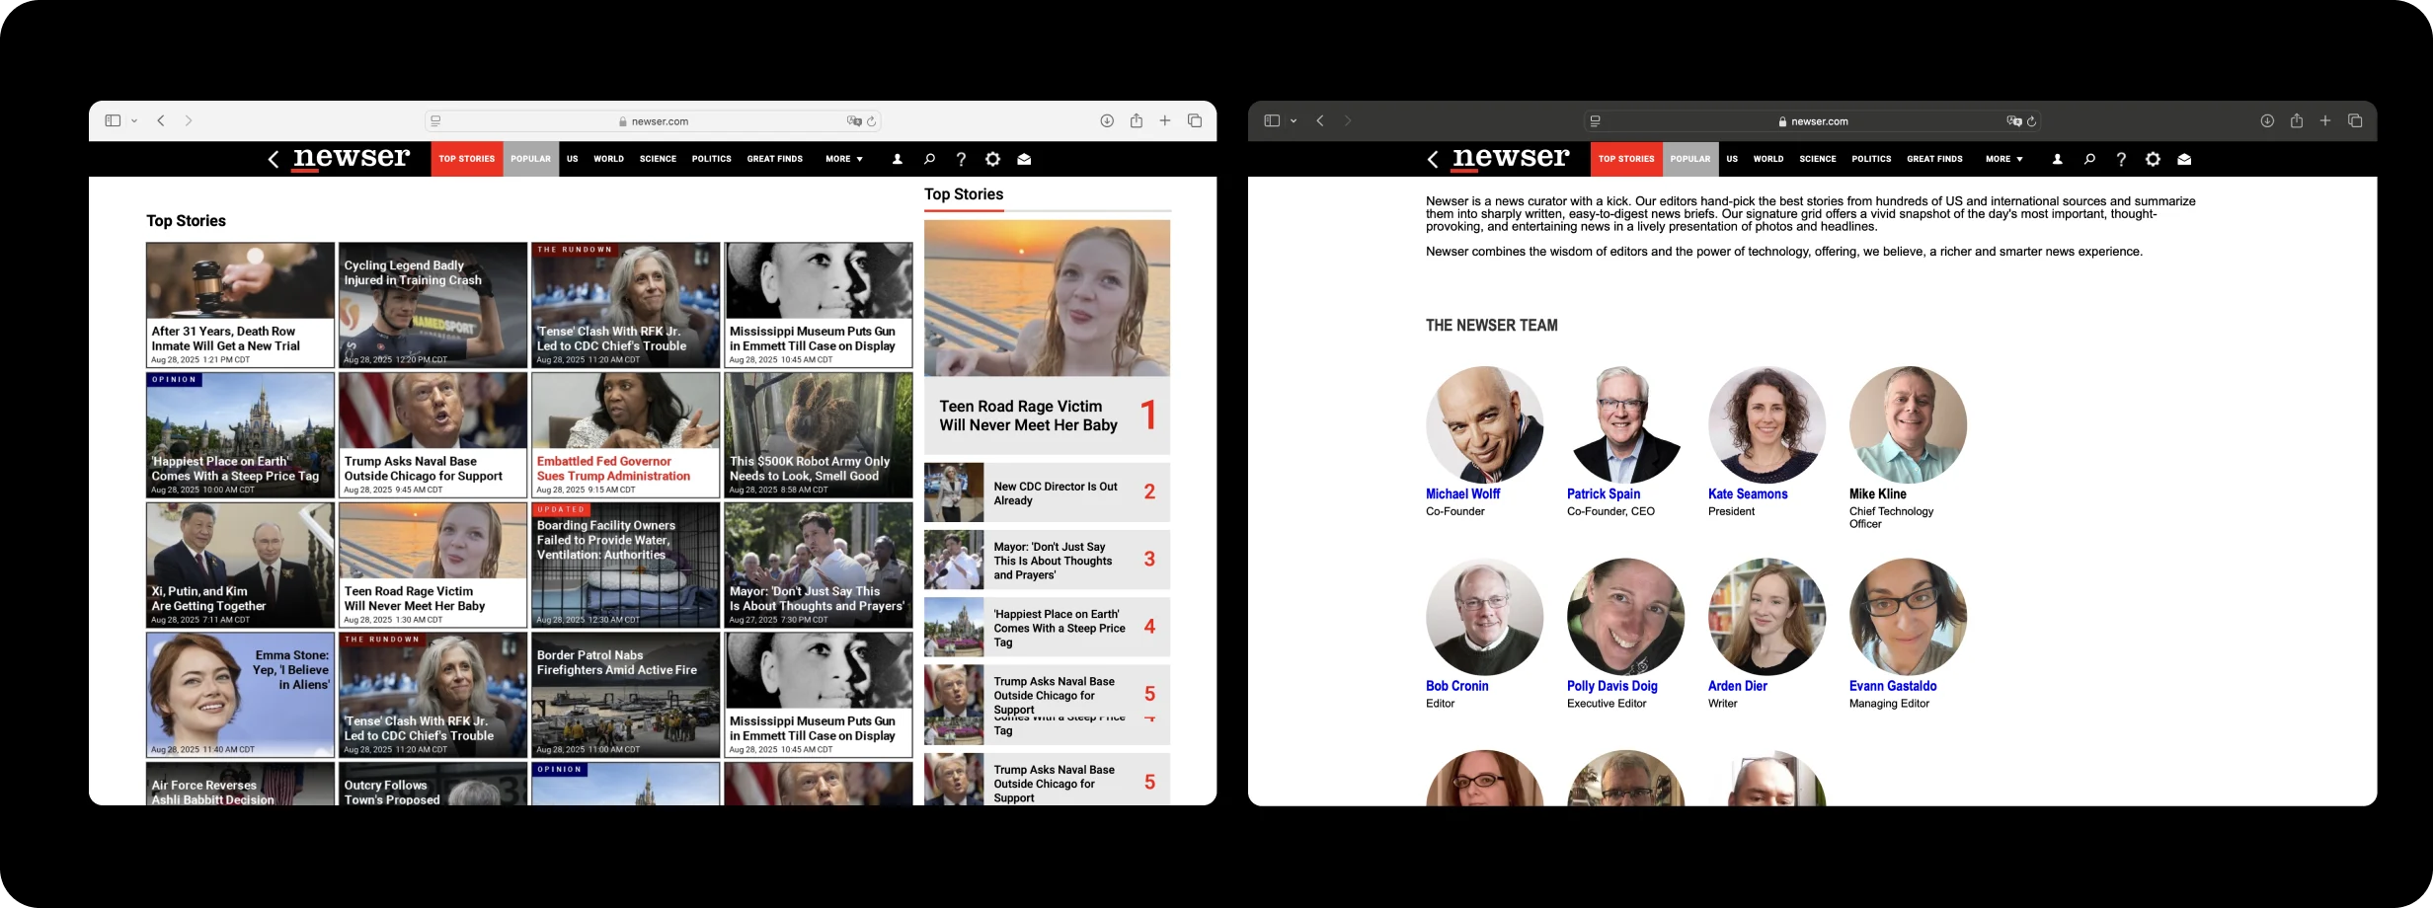Open the Emma Stone story thumbnail

pos(240,694)
